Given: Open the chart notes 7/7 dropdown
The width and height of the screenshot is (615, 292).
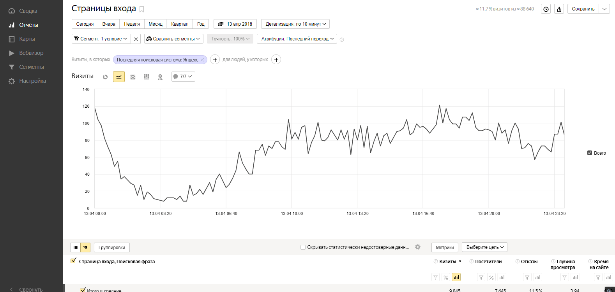Looking at the screenshot, I should [183, 77].
